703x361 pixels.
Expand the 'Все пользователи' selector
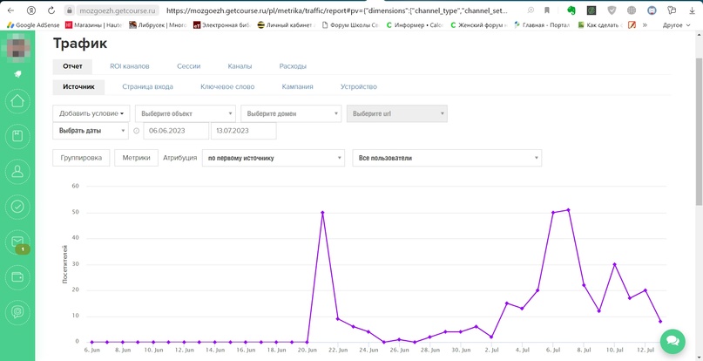[x=446, y=158]
